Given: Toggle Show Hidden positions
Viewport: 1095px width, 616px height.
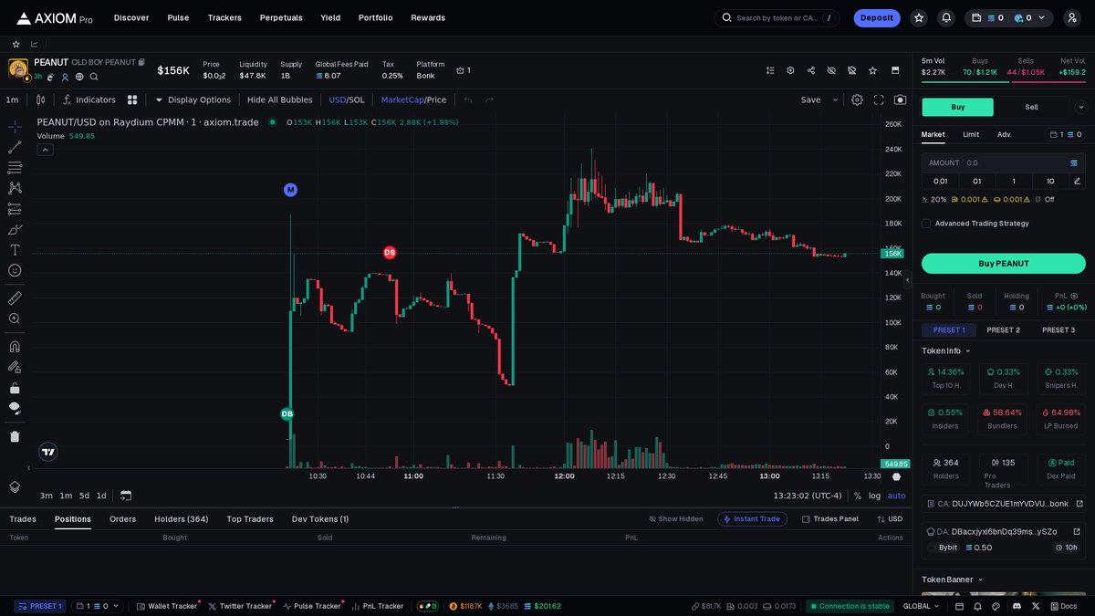Looking at the screenshot, I should coord(676,519).
